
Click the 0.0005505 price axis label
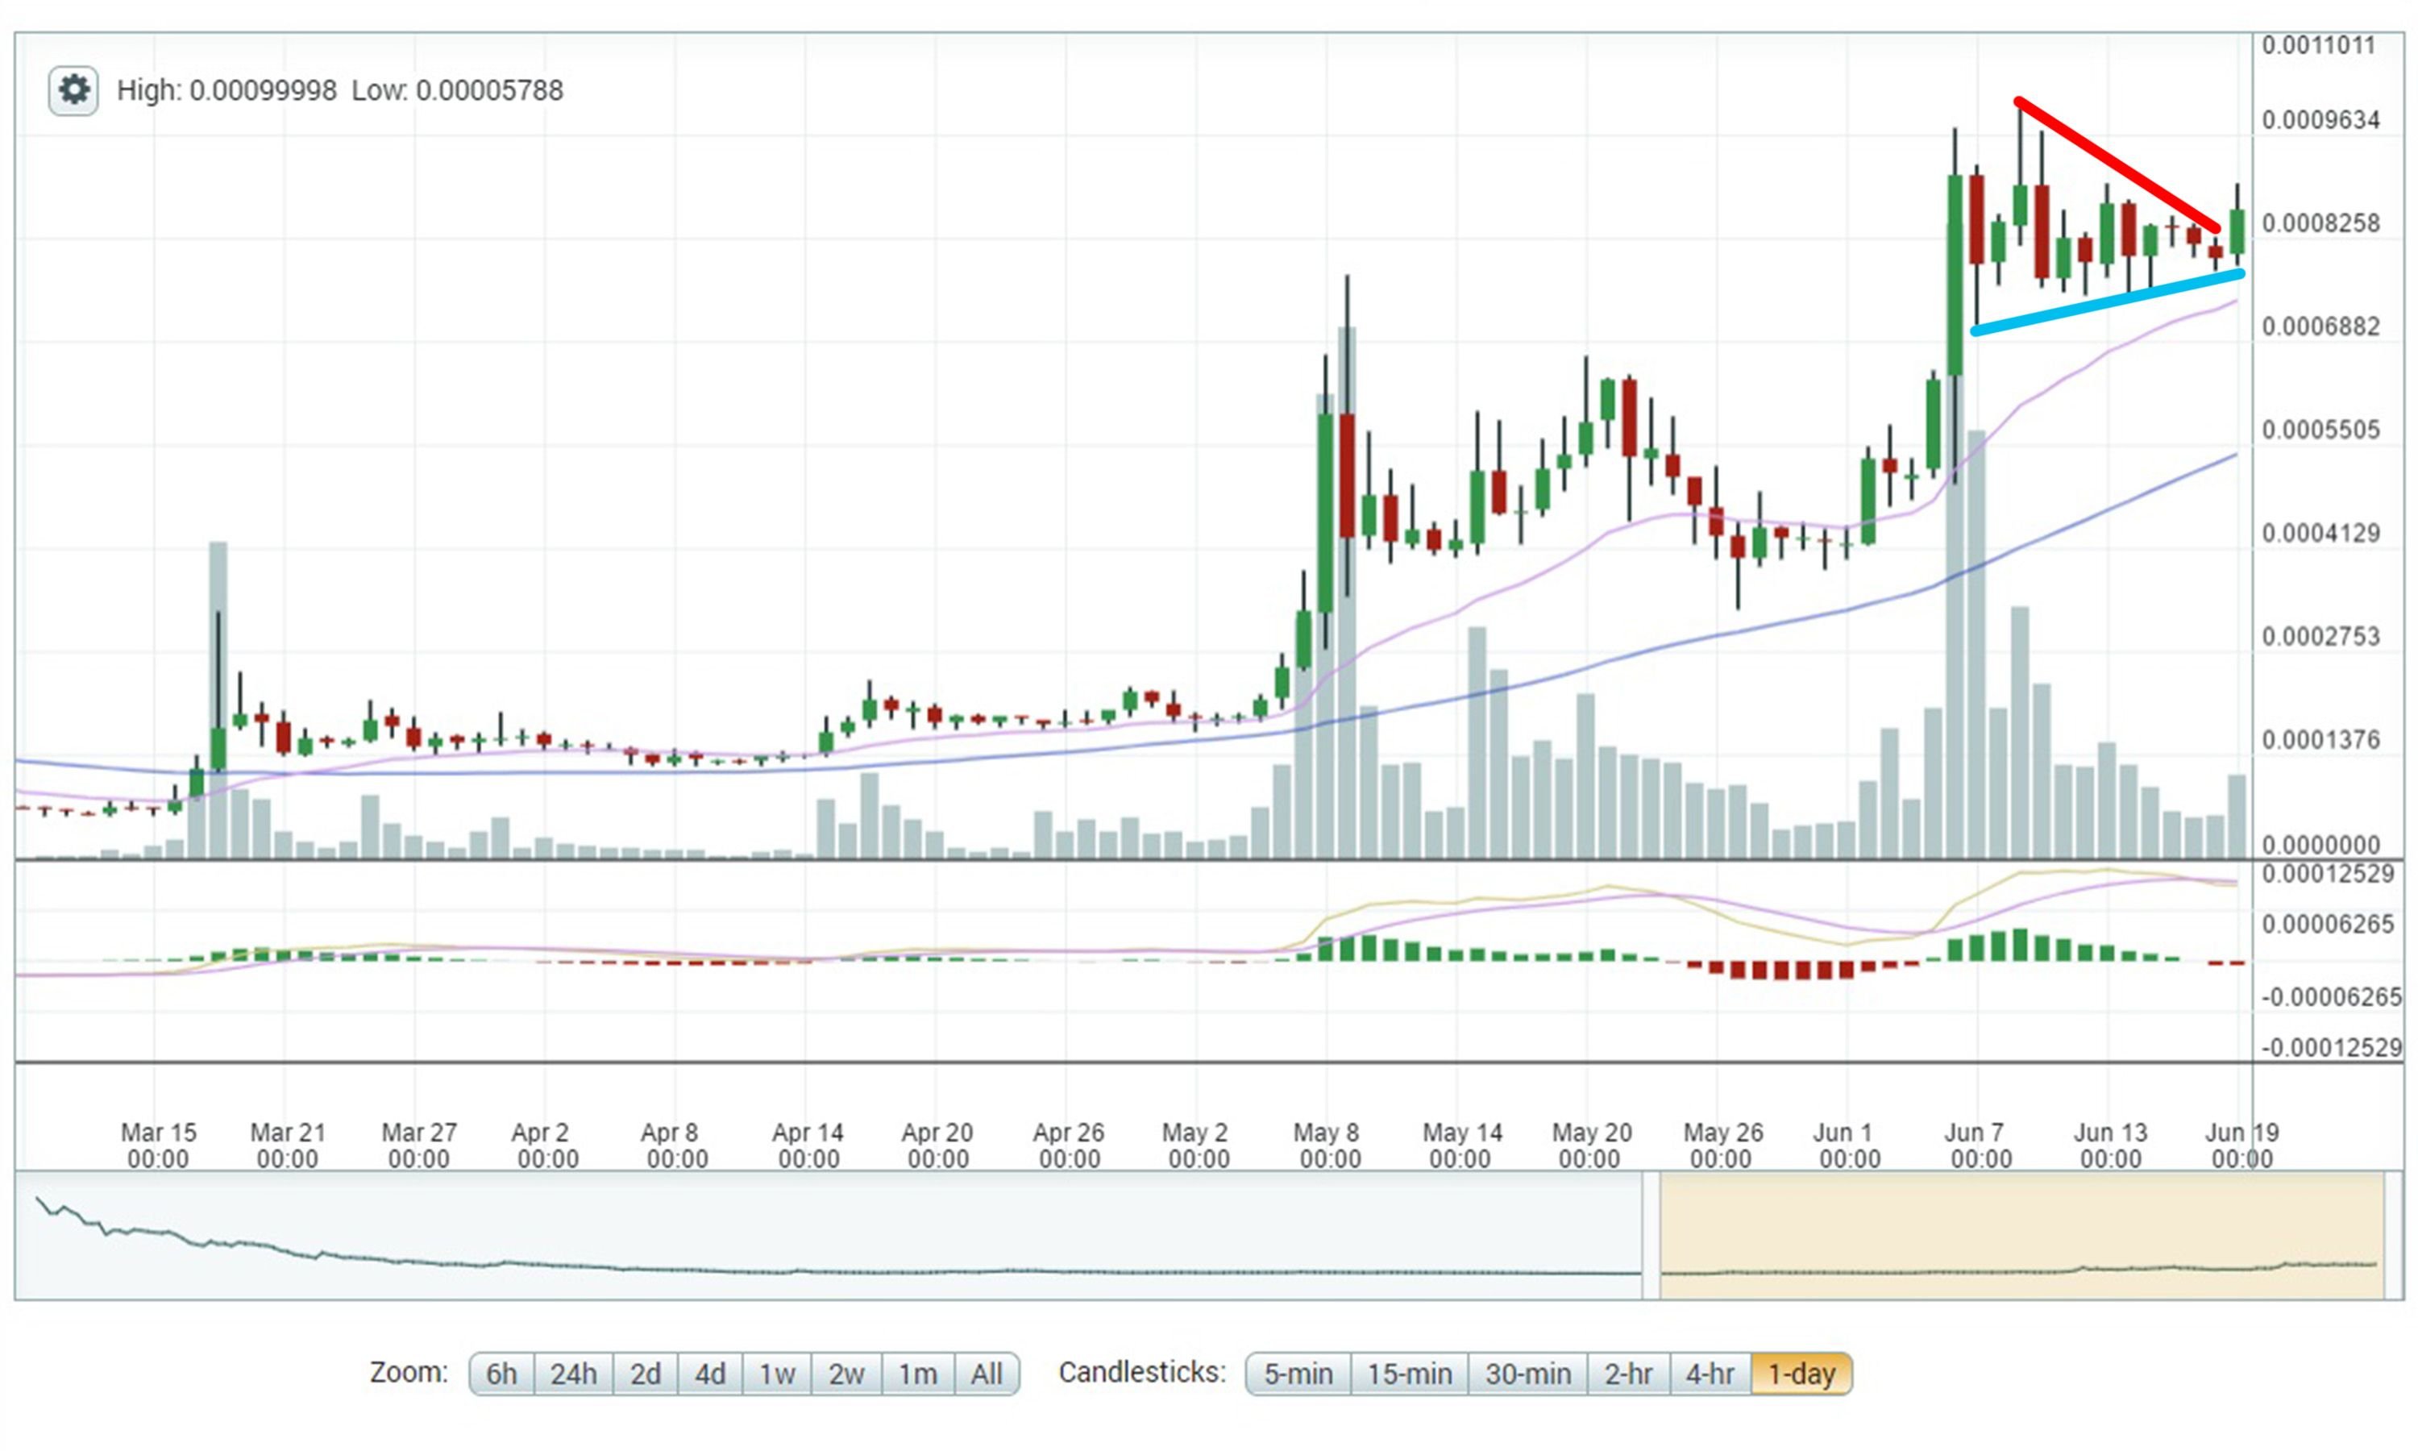point(2320,430)
